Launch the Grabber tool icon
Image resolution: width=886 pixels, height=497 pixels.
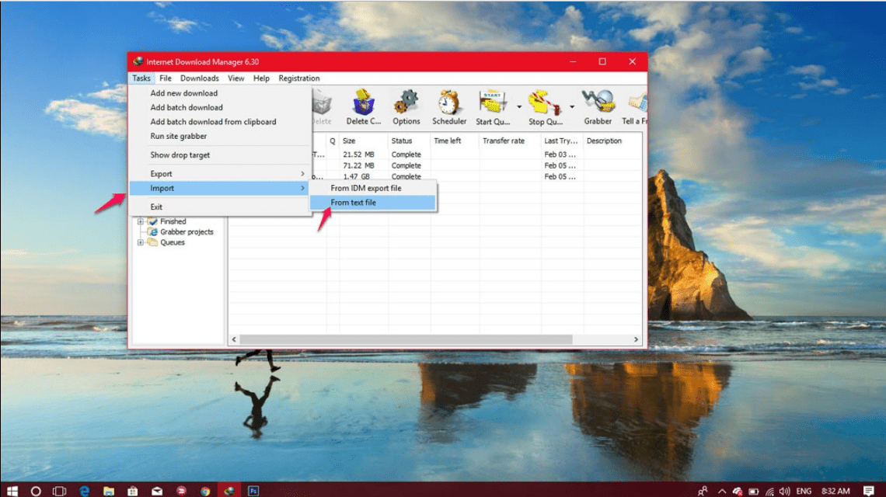pyautogui.click(x=598, y=106)
